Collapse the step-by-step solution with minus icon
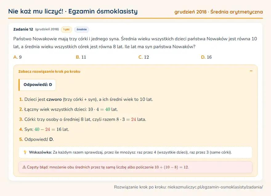Viewport: 271px width, 196px height. coord(251,71)
